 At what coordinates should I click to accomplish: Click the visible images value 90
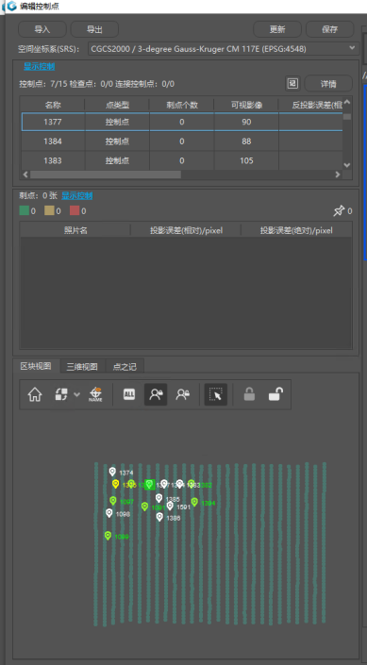[x=246, y=122]
